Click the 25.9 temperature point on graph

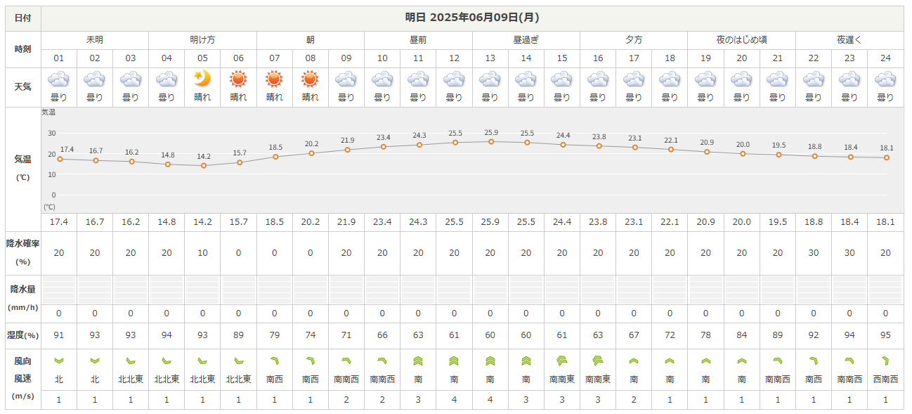490,141
